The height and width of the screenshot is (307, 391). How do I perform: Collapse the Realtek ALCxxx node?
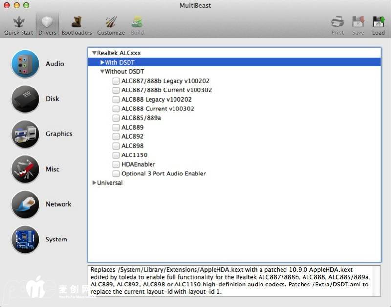pyautogui.click(x=94, y=53)
